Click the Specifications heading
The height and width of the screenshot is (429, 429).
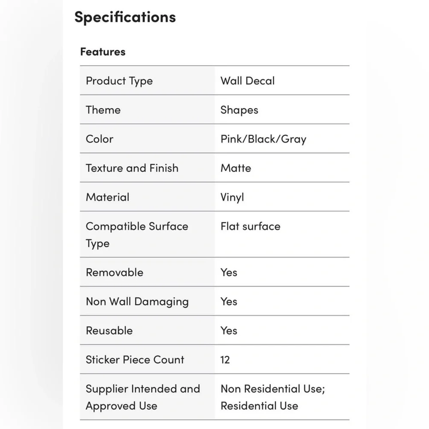[125, 18]
